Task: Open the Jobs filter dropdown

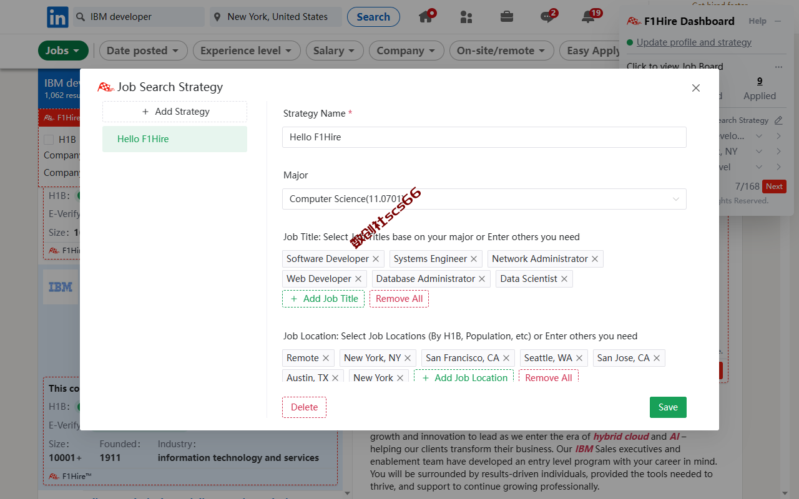Action: point(63,51)
